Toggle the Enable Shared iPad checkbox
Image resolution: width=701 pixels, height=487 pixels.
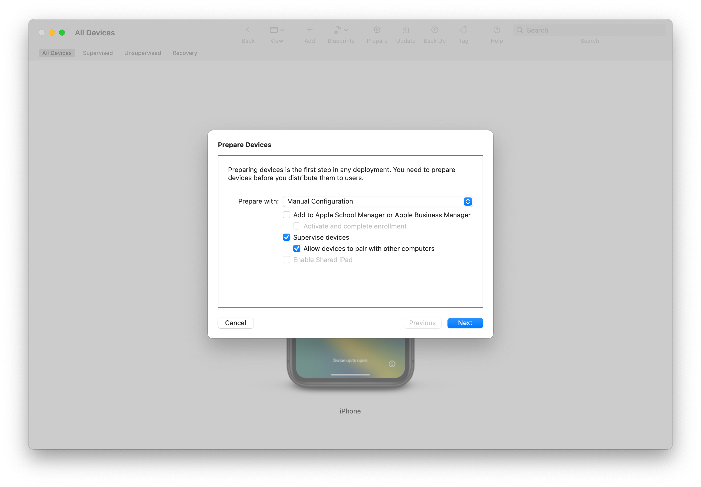pos(286,260)
